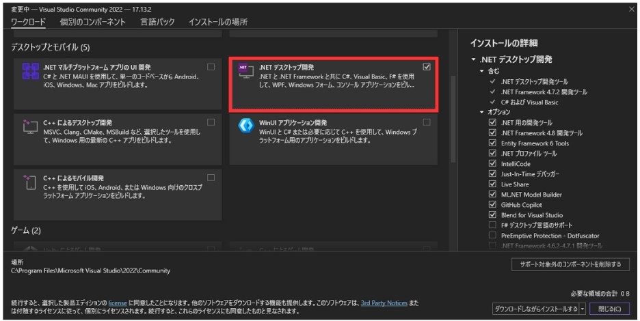Uncheck the GitHub Copilot option
Viewport: 640px width, 321px height.
[x=493, y=204]
